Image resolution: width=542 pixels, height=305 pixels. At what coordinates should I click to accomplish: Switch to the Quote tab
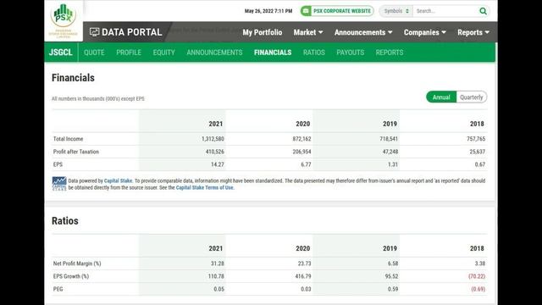point(94,53)
